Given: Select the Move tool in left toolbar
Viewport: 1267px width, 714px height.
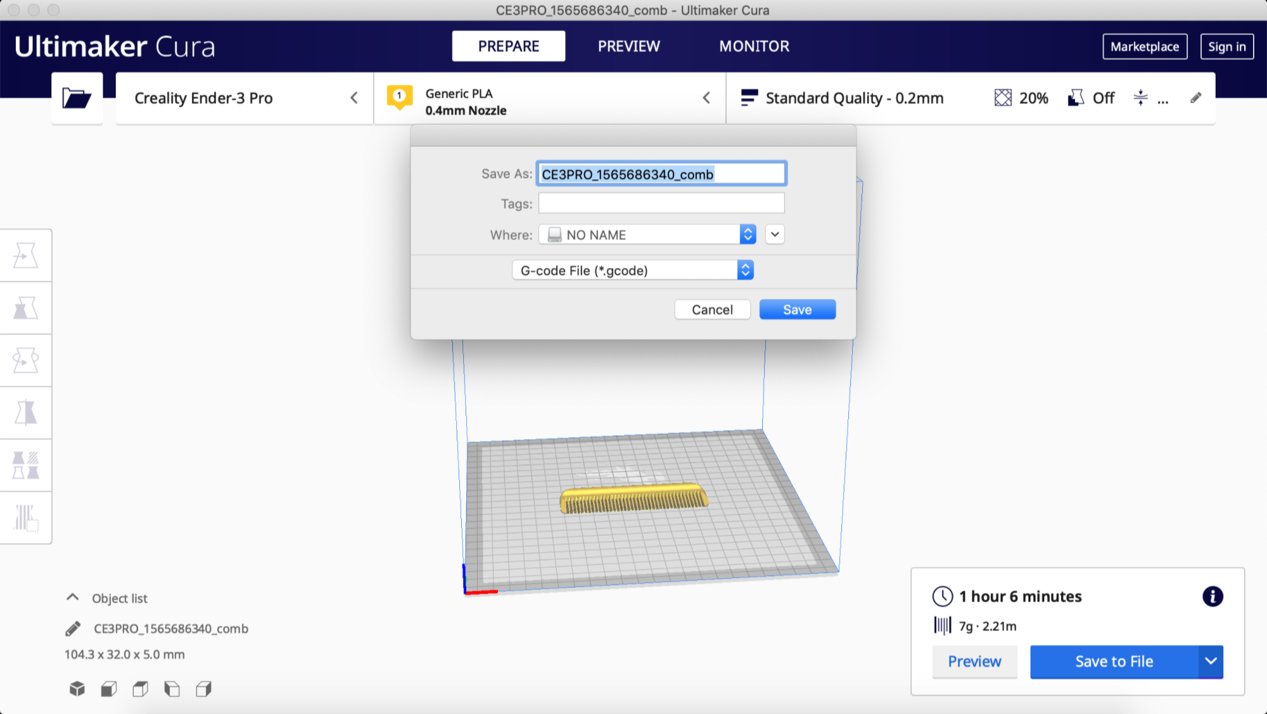Looking at the screenshot, I should point(25,255).
